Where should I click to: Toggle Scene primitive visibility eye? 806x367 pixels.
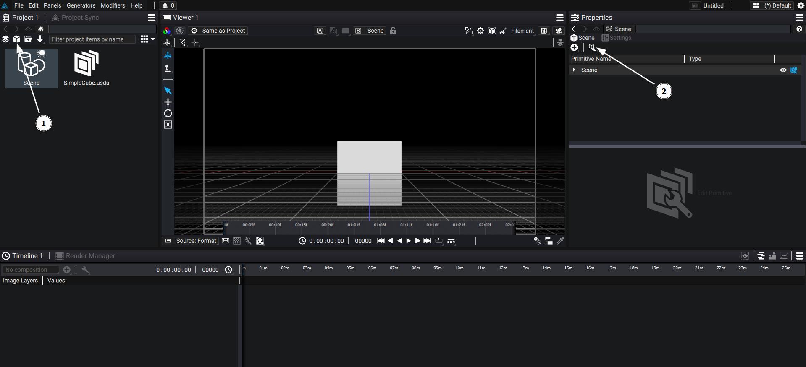(783, 70)
